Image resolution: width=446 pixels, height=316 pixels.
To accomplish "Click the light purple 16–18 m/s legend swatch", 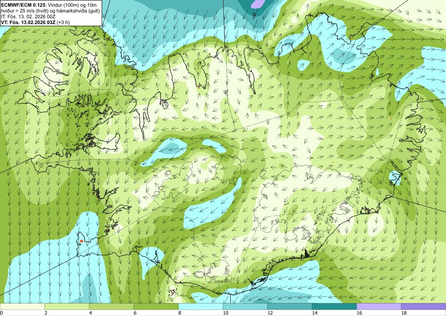I will pos(379,306).
